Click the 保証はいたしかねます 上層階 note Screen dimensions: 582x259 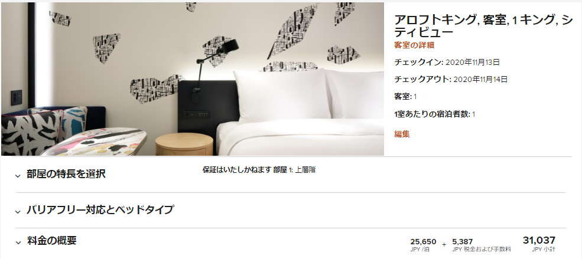click(259, 170)
